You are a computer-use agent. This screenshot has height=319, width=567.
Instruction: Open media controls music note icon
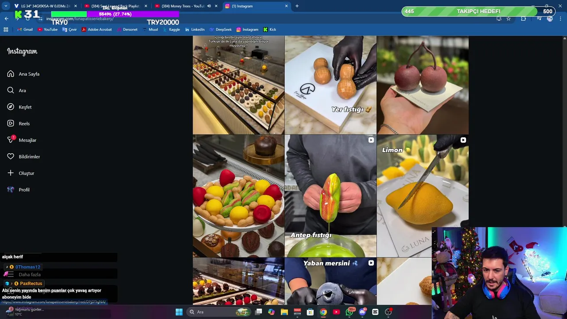(539, 19)
